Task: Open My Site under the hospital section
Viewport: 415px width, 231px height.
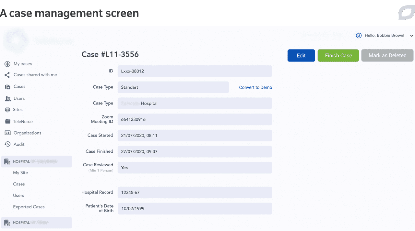Action: coord(20,173)
